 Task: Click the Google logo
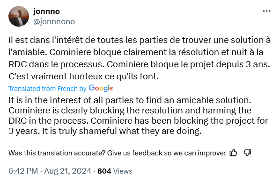(101, 88)
